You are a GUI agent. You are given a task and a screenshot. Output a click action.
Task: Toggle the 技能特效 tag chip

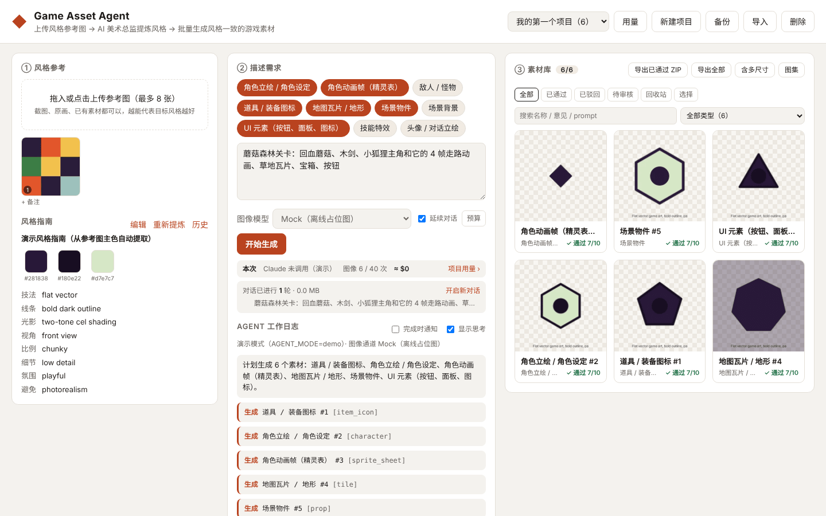375,128
